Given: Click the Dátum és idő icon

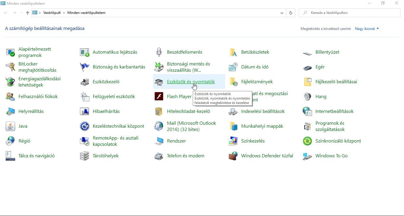Looking at the screenshot, I should click(233, 67).
